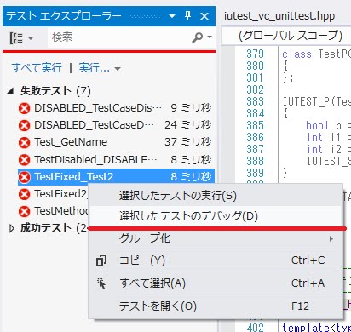
Task: Click the Ctrl+C shortcut label in menu
Action: pyautogui.click(x=308, y=260)
